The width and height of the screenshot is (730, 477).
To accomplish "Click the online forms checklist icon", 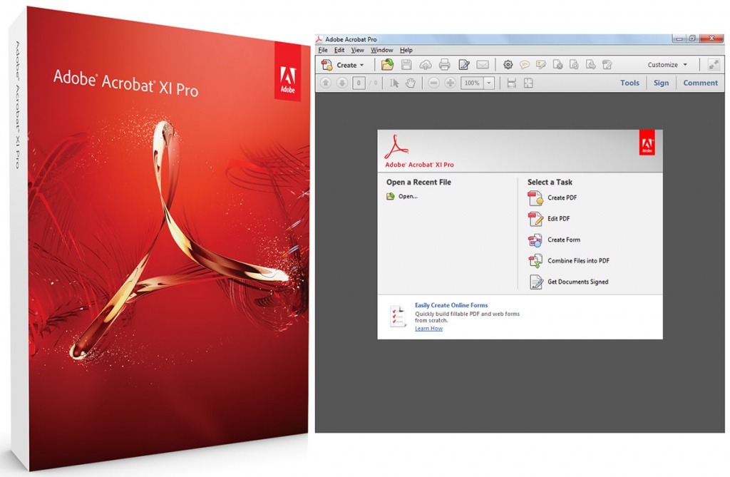I will (398, 317).
